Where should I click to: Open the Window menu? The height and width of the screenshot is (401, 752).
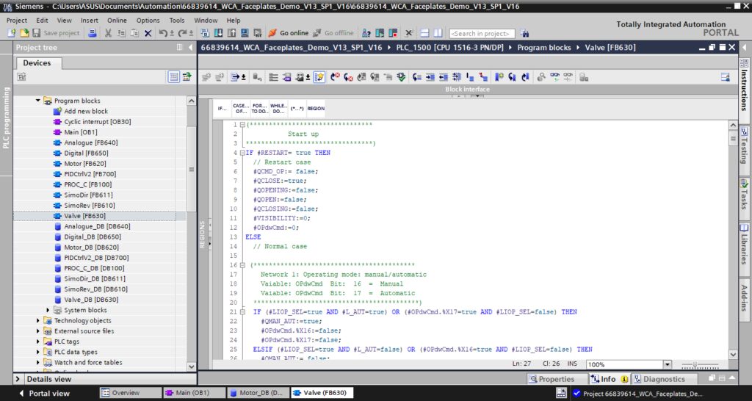[206, 20]
